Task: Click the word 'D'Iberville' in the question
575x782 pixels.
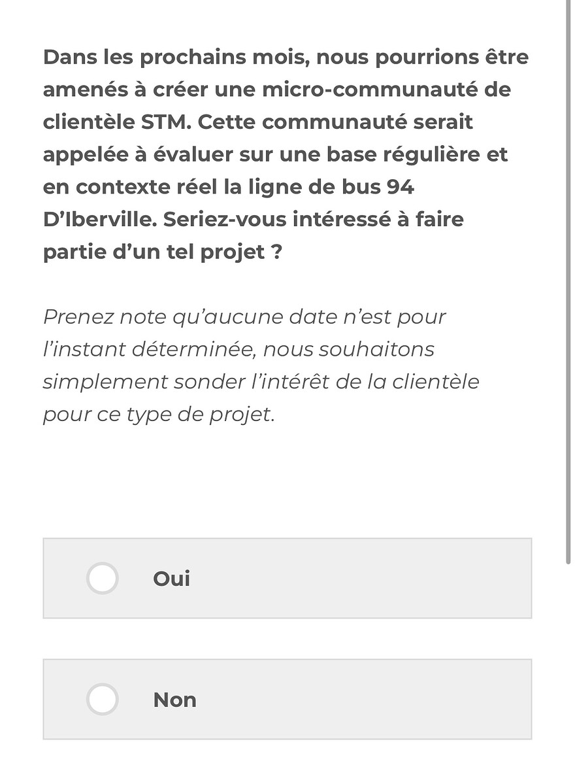Action: click(x=100, y=219)
